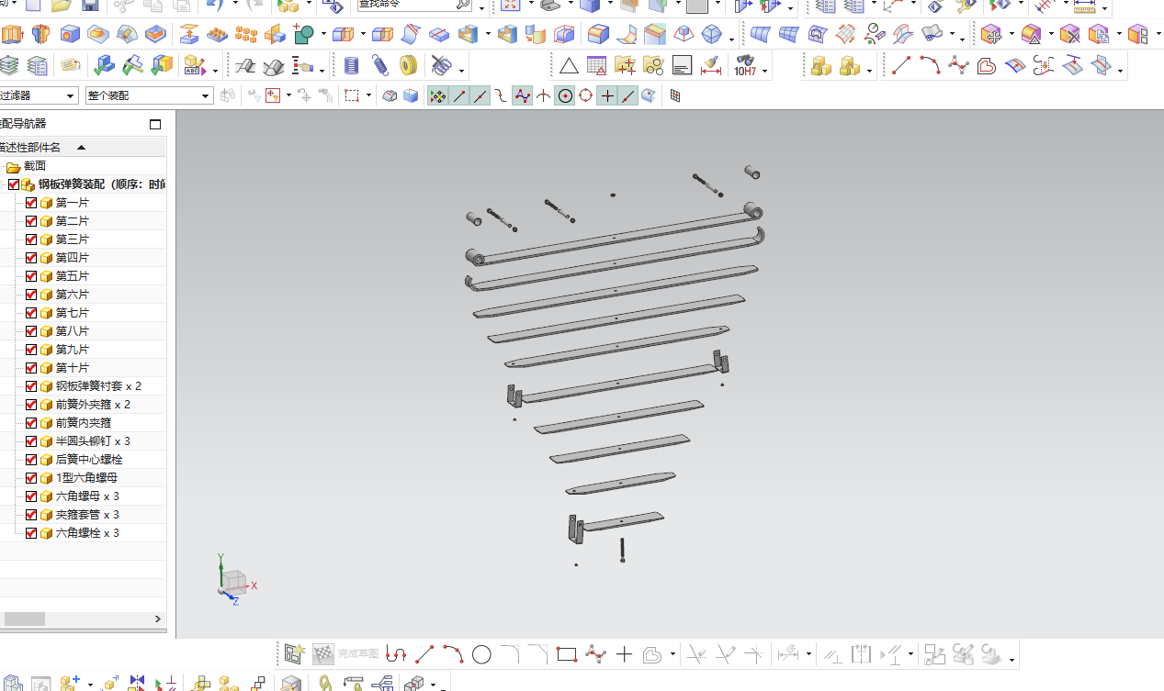Click the triangle symbol icon

coord(569,66)
